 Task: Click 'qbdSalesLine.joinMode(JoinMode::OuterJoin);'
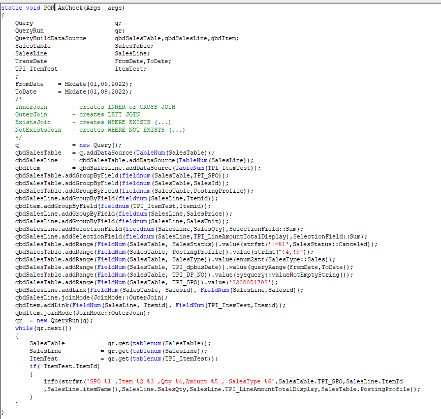[x=91, y=297]
